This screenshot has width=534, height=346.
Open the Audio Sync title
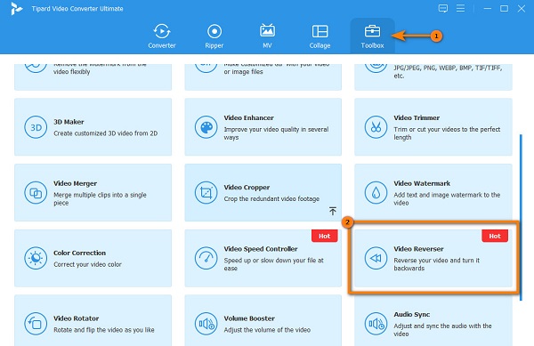click(x=412, y=314)
